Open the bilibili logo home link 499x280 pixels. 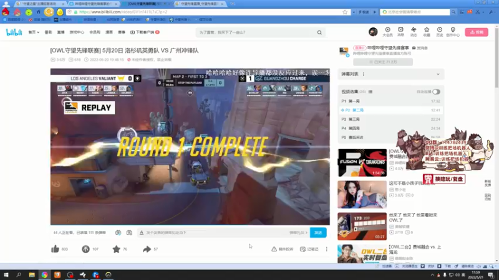(x=14, y=32)
